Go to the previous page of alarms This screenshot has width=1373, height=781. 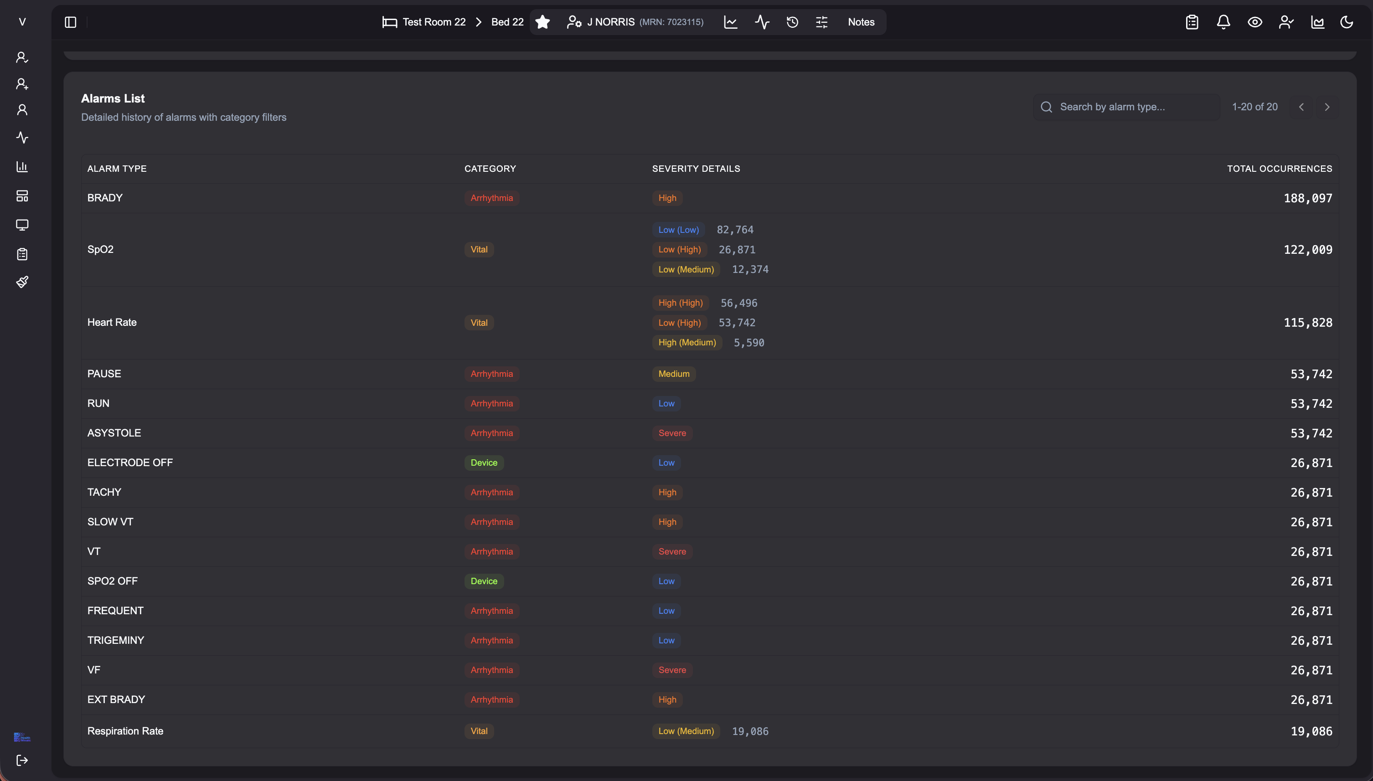pyautogui.click(x=1301, y=107)
